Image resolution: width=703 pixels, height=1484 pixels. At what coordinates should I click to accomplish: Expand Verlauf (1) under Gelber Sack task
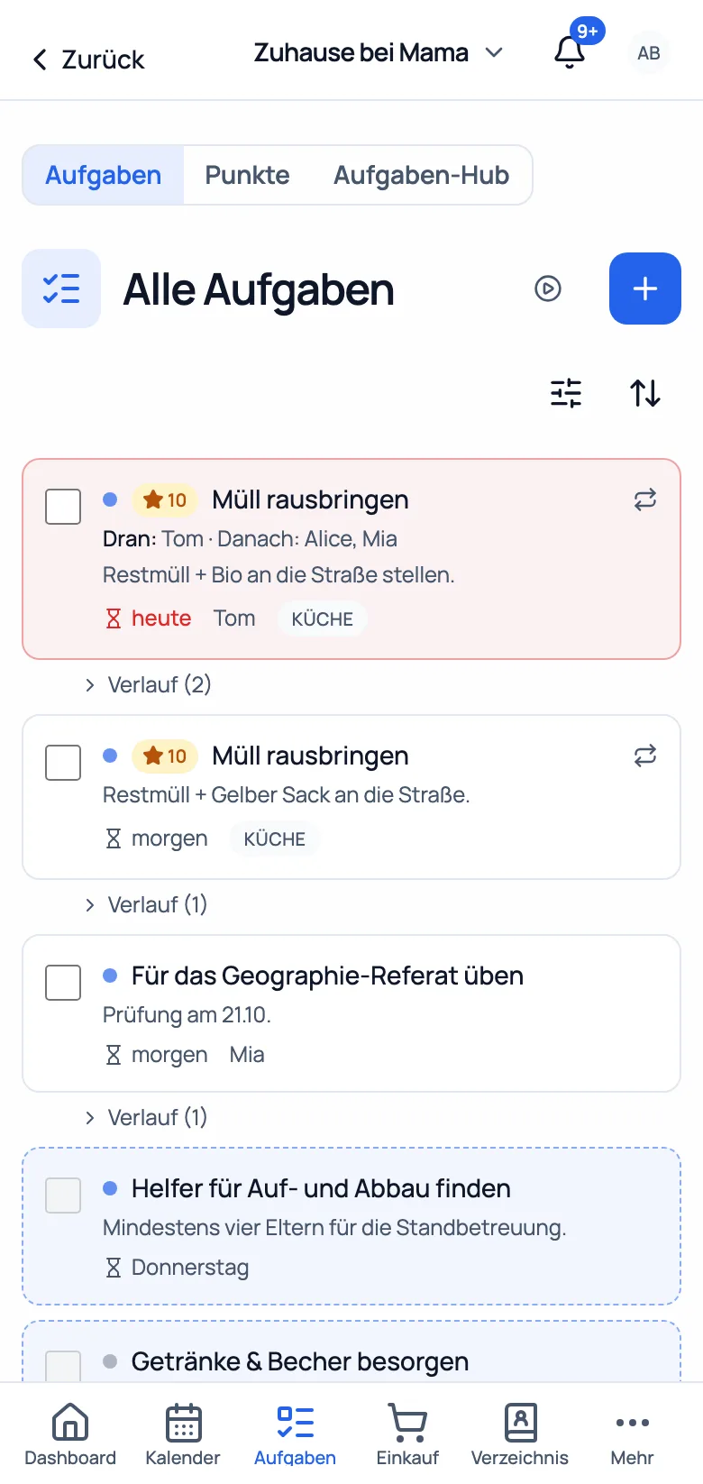coord(146,905)
